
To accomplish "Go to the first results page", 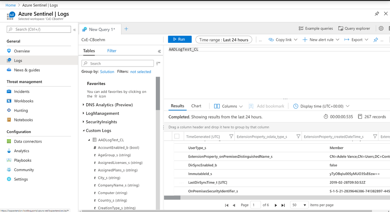I will tap(226, 205).
